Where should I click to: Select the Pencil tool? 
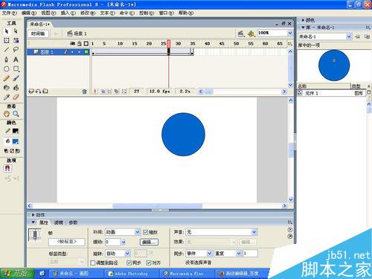tap(7, 78)
